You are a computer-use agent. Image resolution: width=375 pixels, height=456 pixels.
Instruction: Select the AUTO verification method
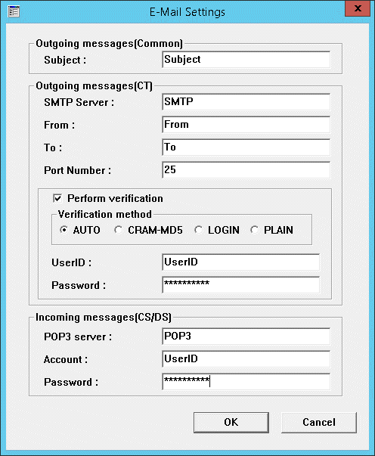point(64,230)
